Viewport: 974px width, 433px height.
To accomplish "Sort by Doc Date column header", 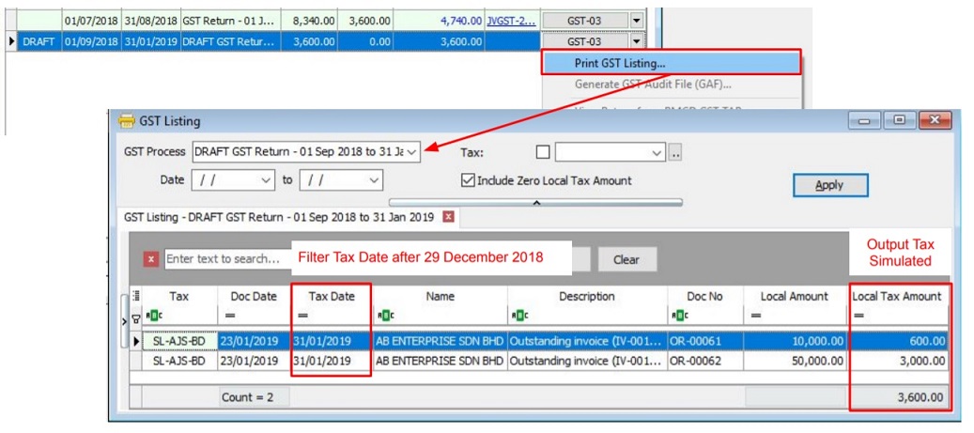I will [254, 297].
